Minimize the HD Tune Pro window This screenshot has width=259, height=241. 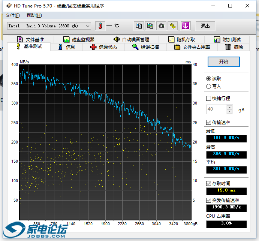point(213,6)
